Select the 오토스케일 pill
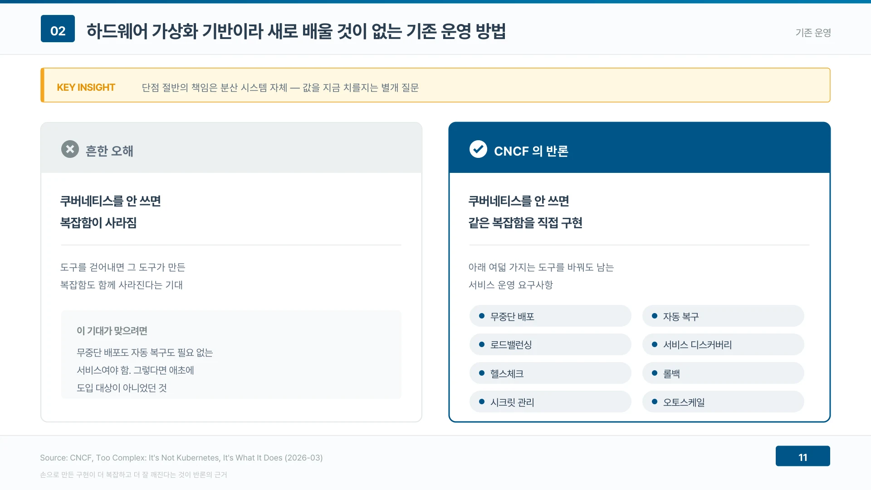Image resolution: width=871 pixels, height=490 pixels. (723, 402)
